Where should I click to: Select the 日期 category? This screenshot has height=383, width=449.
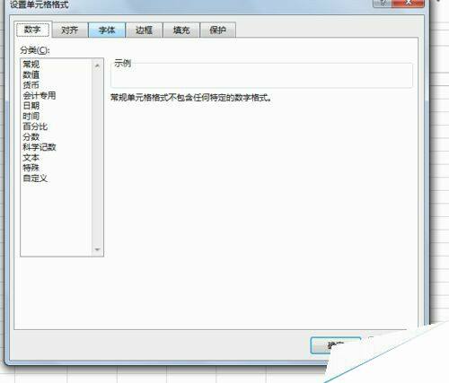click(x=31, y=106)
